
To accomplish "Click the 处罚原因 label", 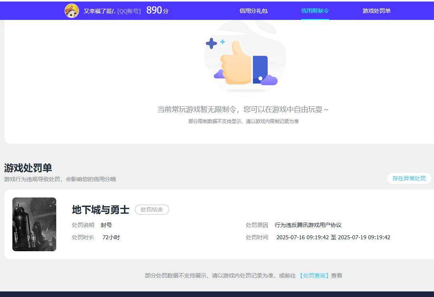I will [x=257, y=225].
